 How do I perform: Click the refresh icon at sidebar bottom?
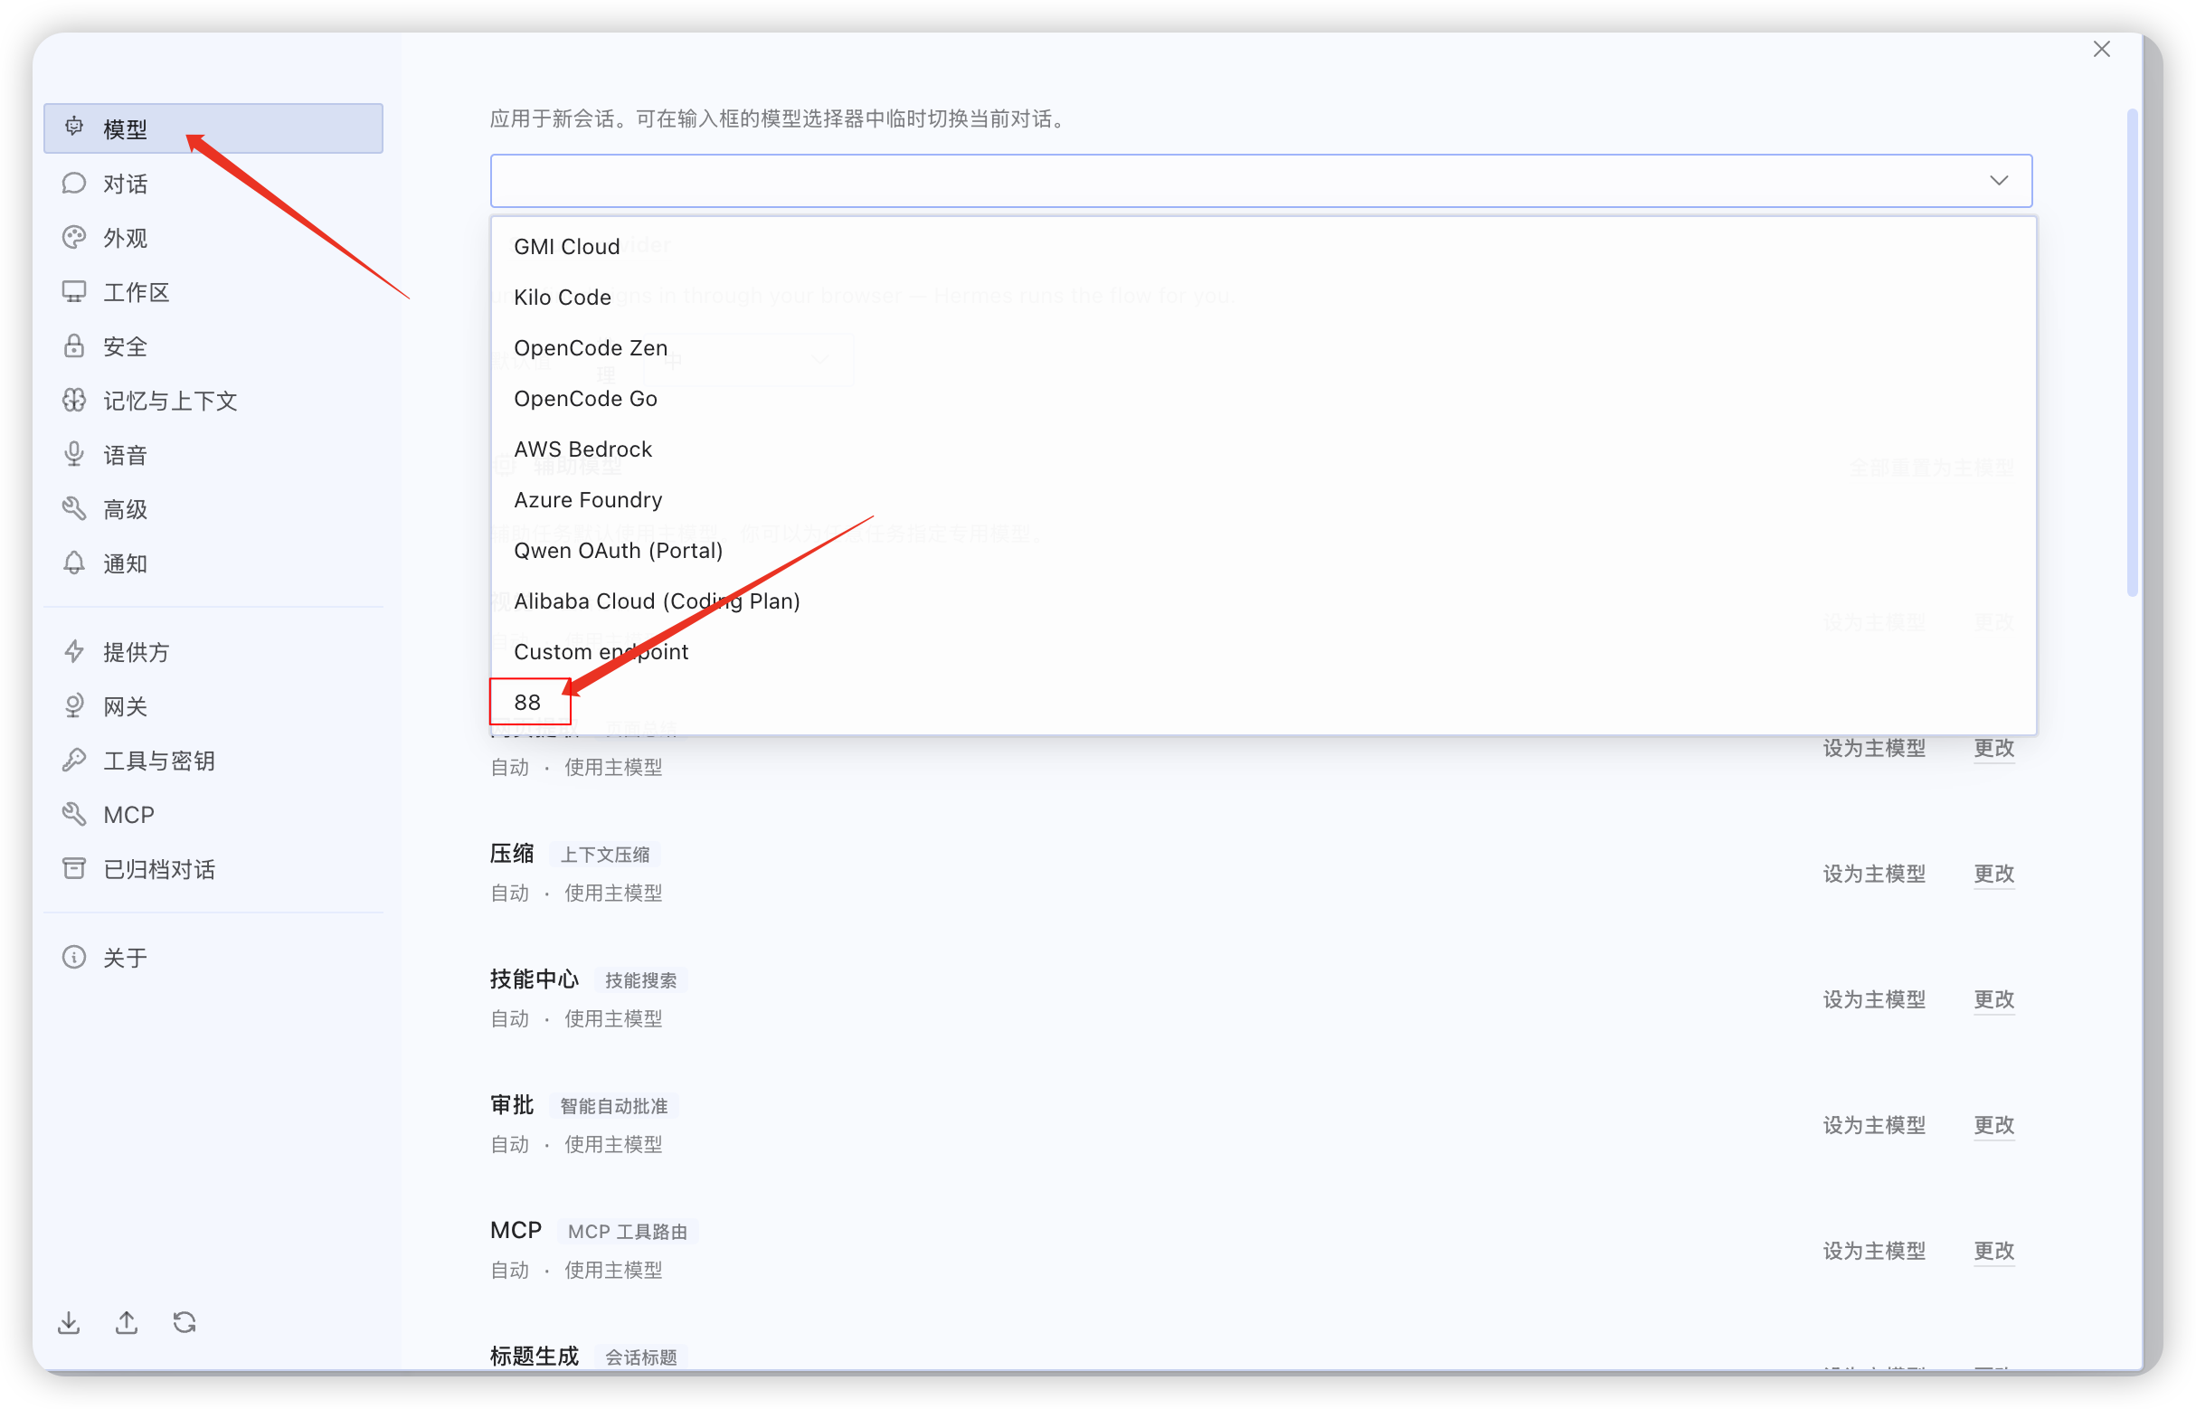click(x=185, y=1324)
